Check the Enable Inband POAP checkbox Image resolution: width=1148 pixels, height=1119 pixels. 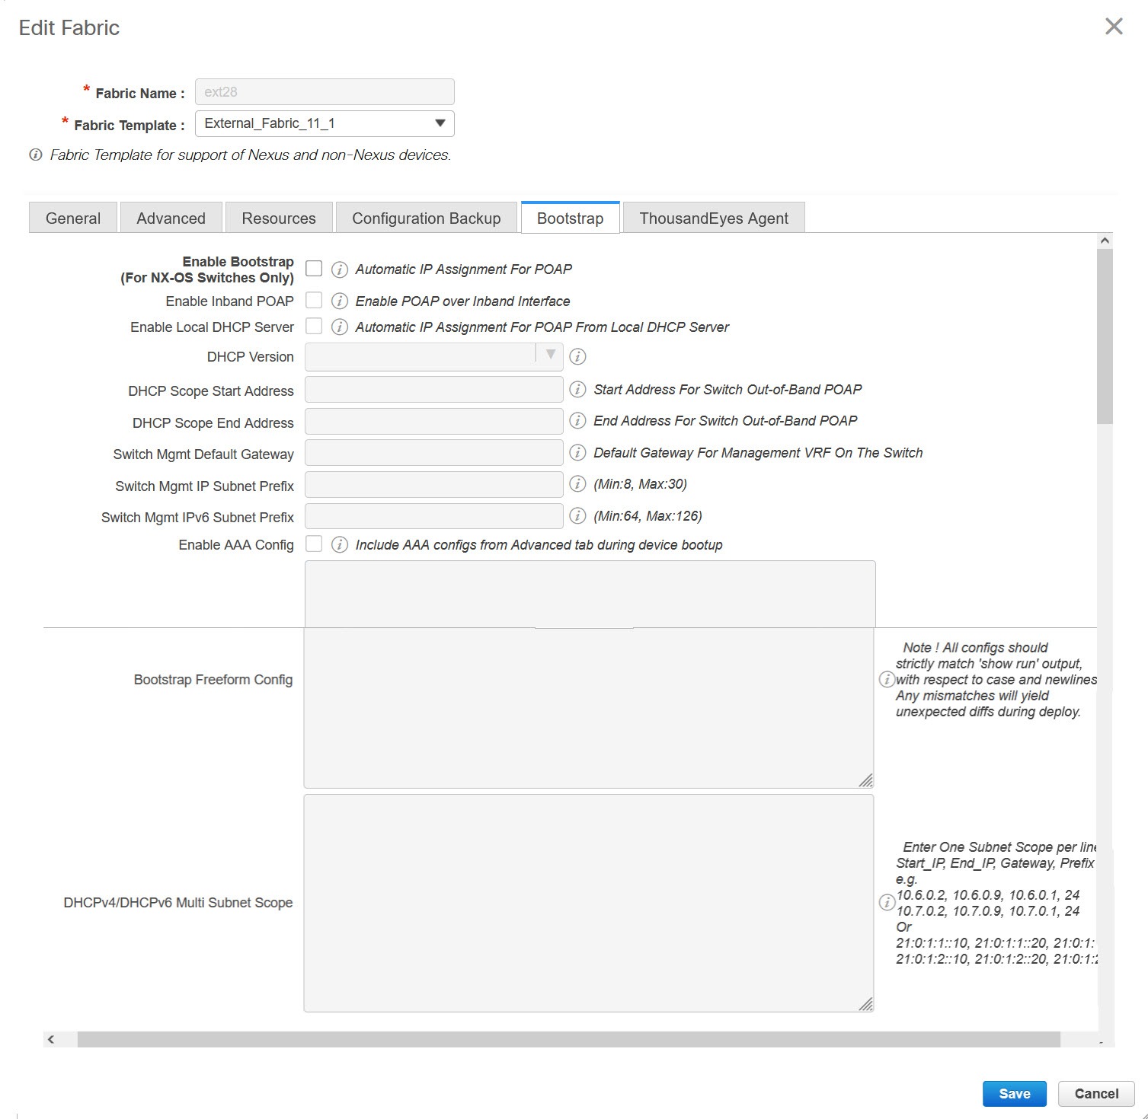[313, 300]
